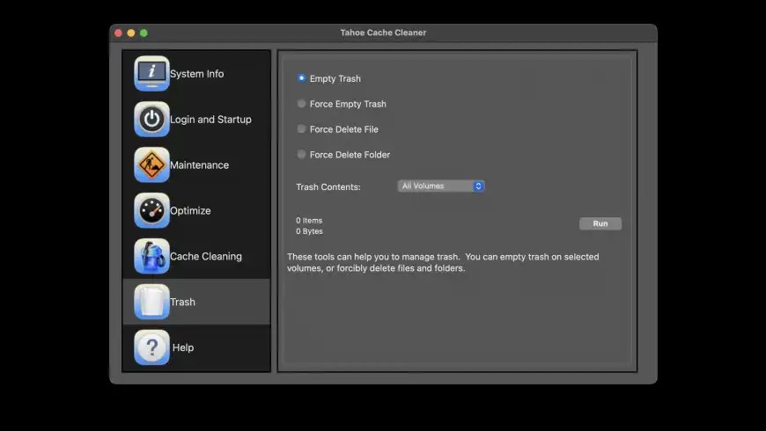The width and height of the screenshot is (766, 431).
Task: Click the Trash bin icon
Action: [x=151, y=302]
